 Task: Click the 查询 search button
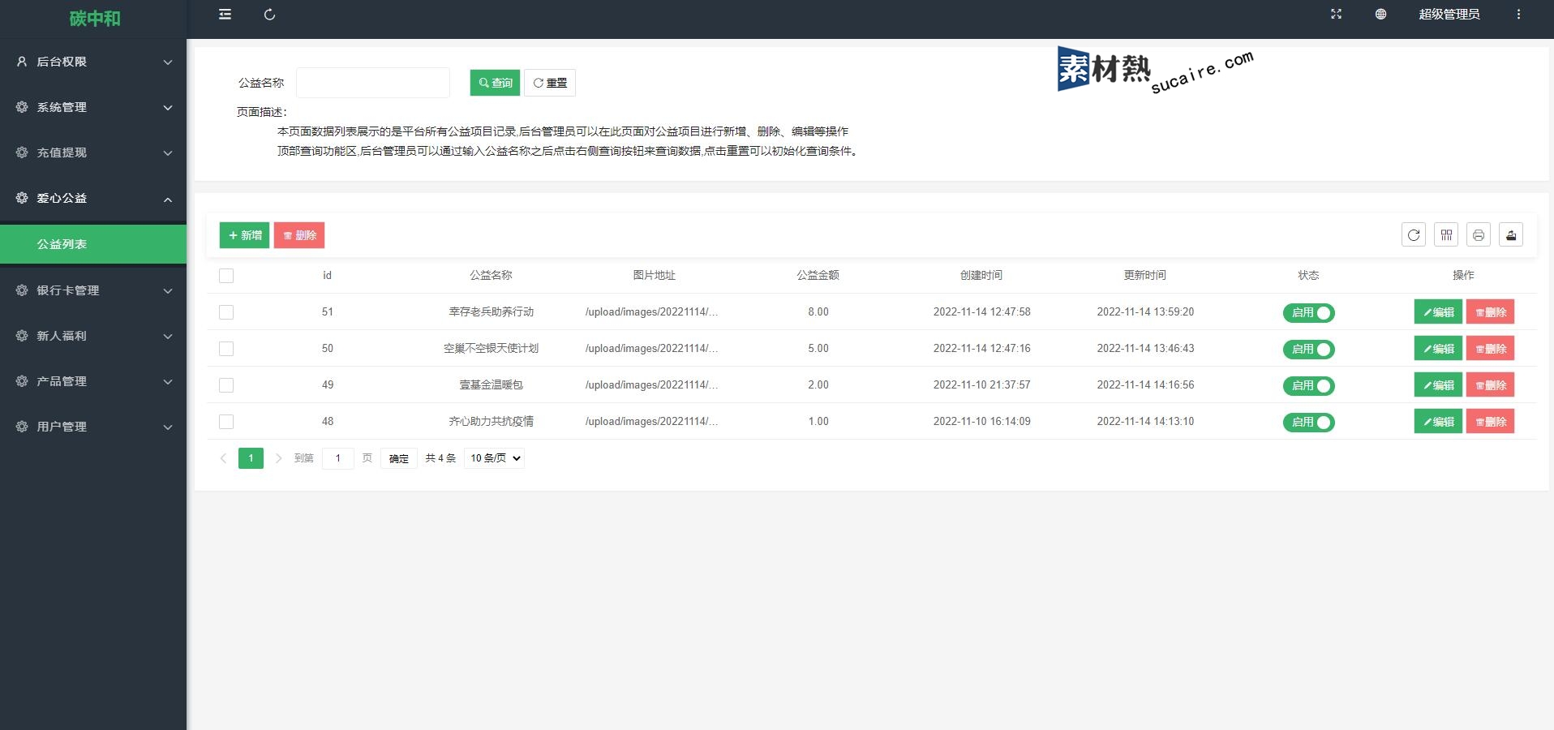coord(495,83)
